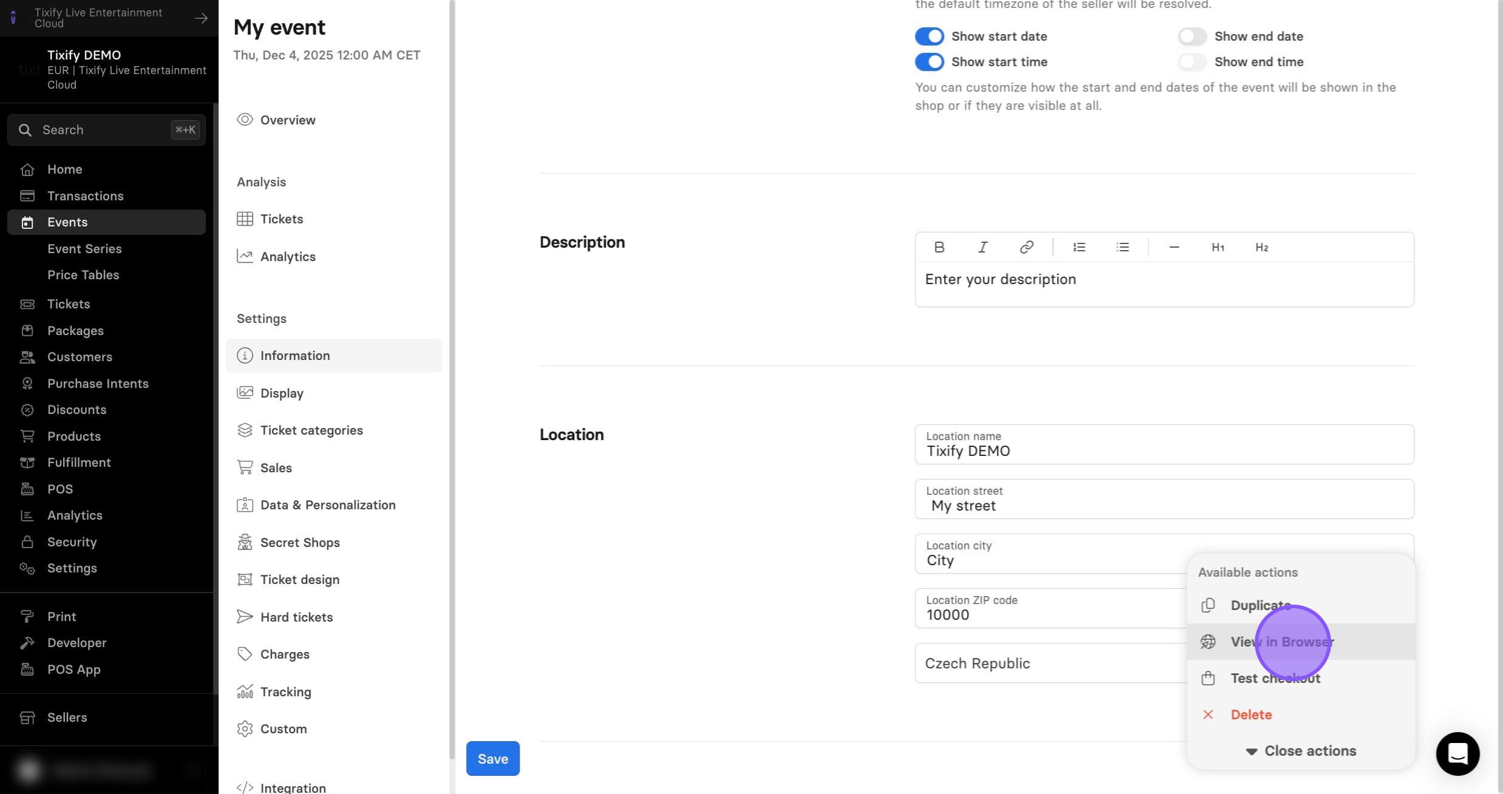Insert bulleted list in description
The width and height of the screenshot is (1503, 794).
pyautogui.click(x=1123, y=247)
